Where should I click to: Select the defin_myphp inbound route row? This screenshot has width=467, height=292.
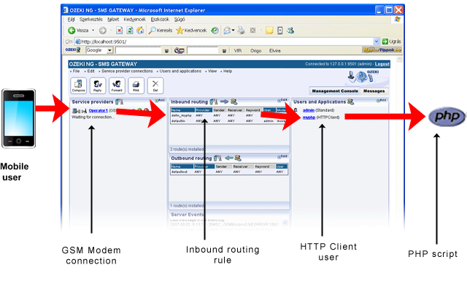[x=228, y=115]
